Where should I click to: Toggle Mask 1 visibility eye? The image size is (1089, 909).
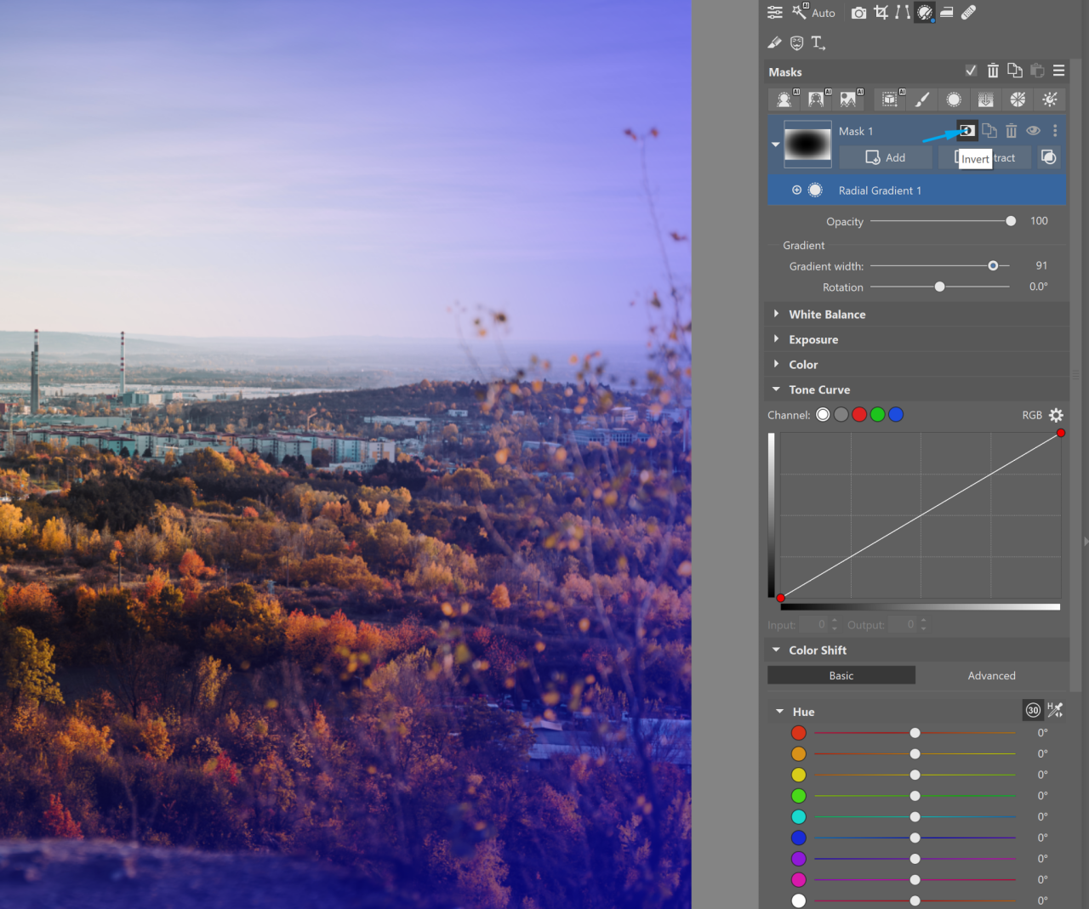[x=1033, y=131]
